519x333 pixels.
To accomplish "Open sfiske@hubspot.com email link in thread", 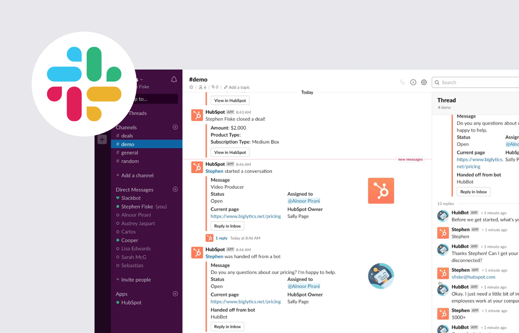I will coord(473,277).
